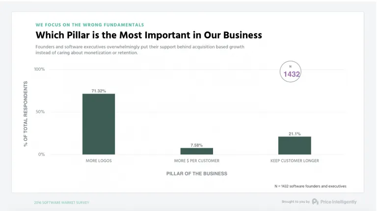Select the MORE $ PER CUSTOMER bar
This screenshot has width=377, height=211.
pyautogui.click(x=197, y=151)
